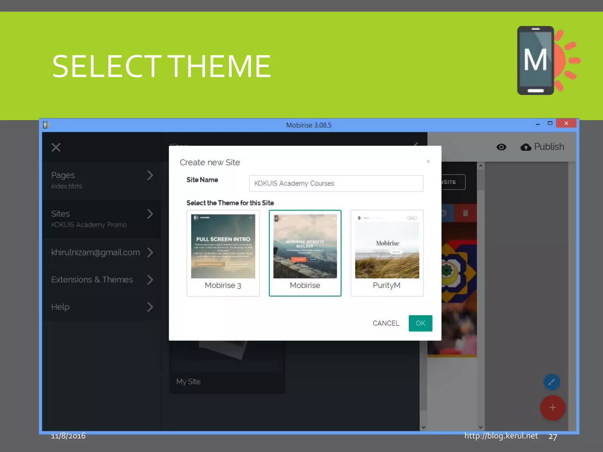Open the Pages menu item
The image size is (603, 452).
click(102, 180)
